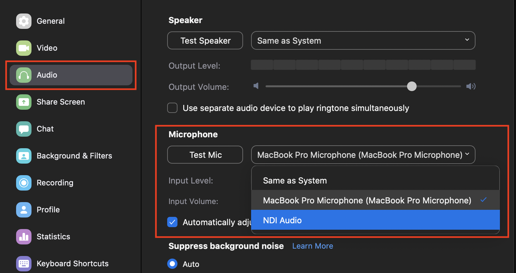This screenshot has width=516, height=273.
Task: Choose Same as System microphone option
Action: (376, 181)
